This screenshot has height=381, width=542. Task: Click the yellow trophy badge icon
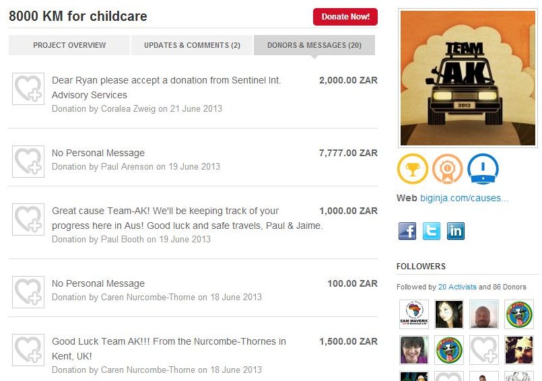[x=412, y=169]
